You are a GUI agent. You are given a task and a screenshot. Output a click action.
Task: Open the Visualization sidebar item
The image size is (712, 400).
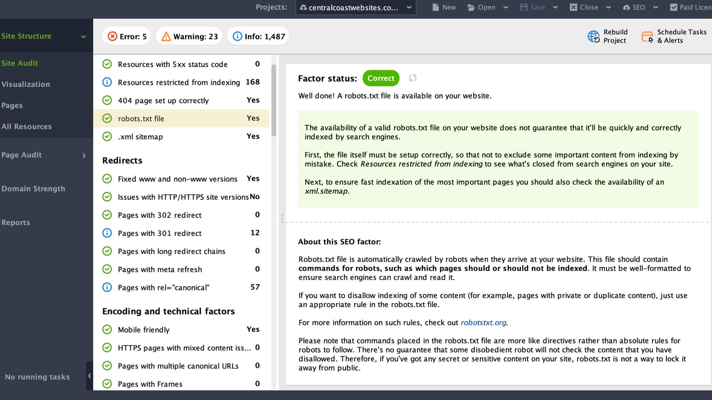[x=26, y=84]
